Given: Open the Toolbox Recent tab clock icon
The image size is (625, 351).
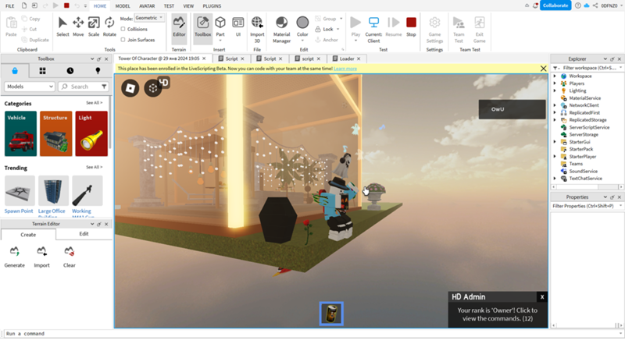Looking at the screenshot, I should pyautogui.click(x=70, y=71).
